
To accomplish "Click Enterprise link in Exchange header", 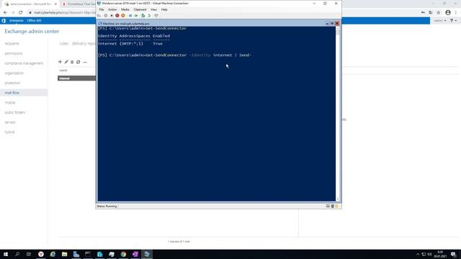I will point(16,21).
